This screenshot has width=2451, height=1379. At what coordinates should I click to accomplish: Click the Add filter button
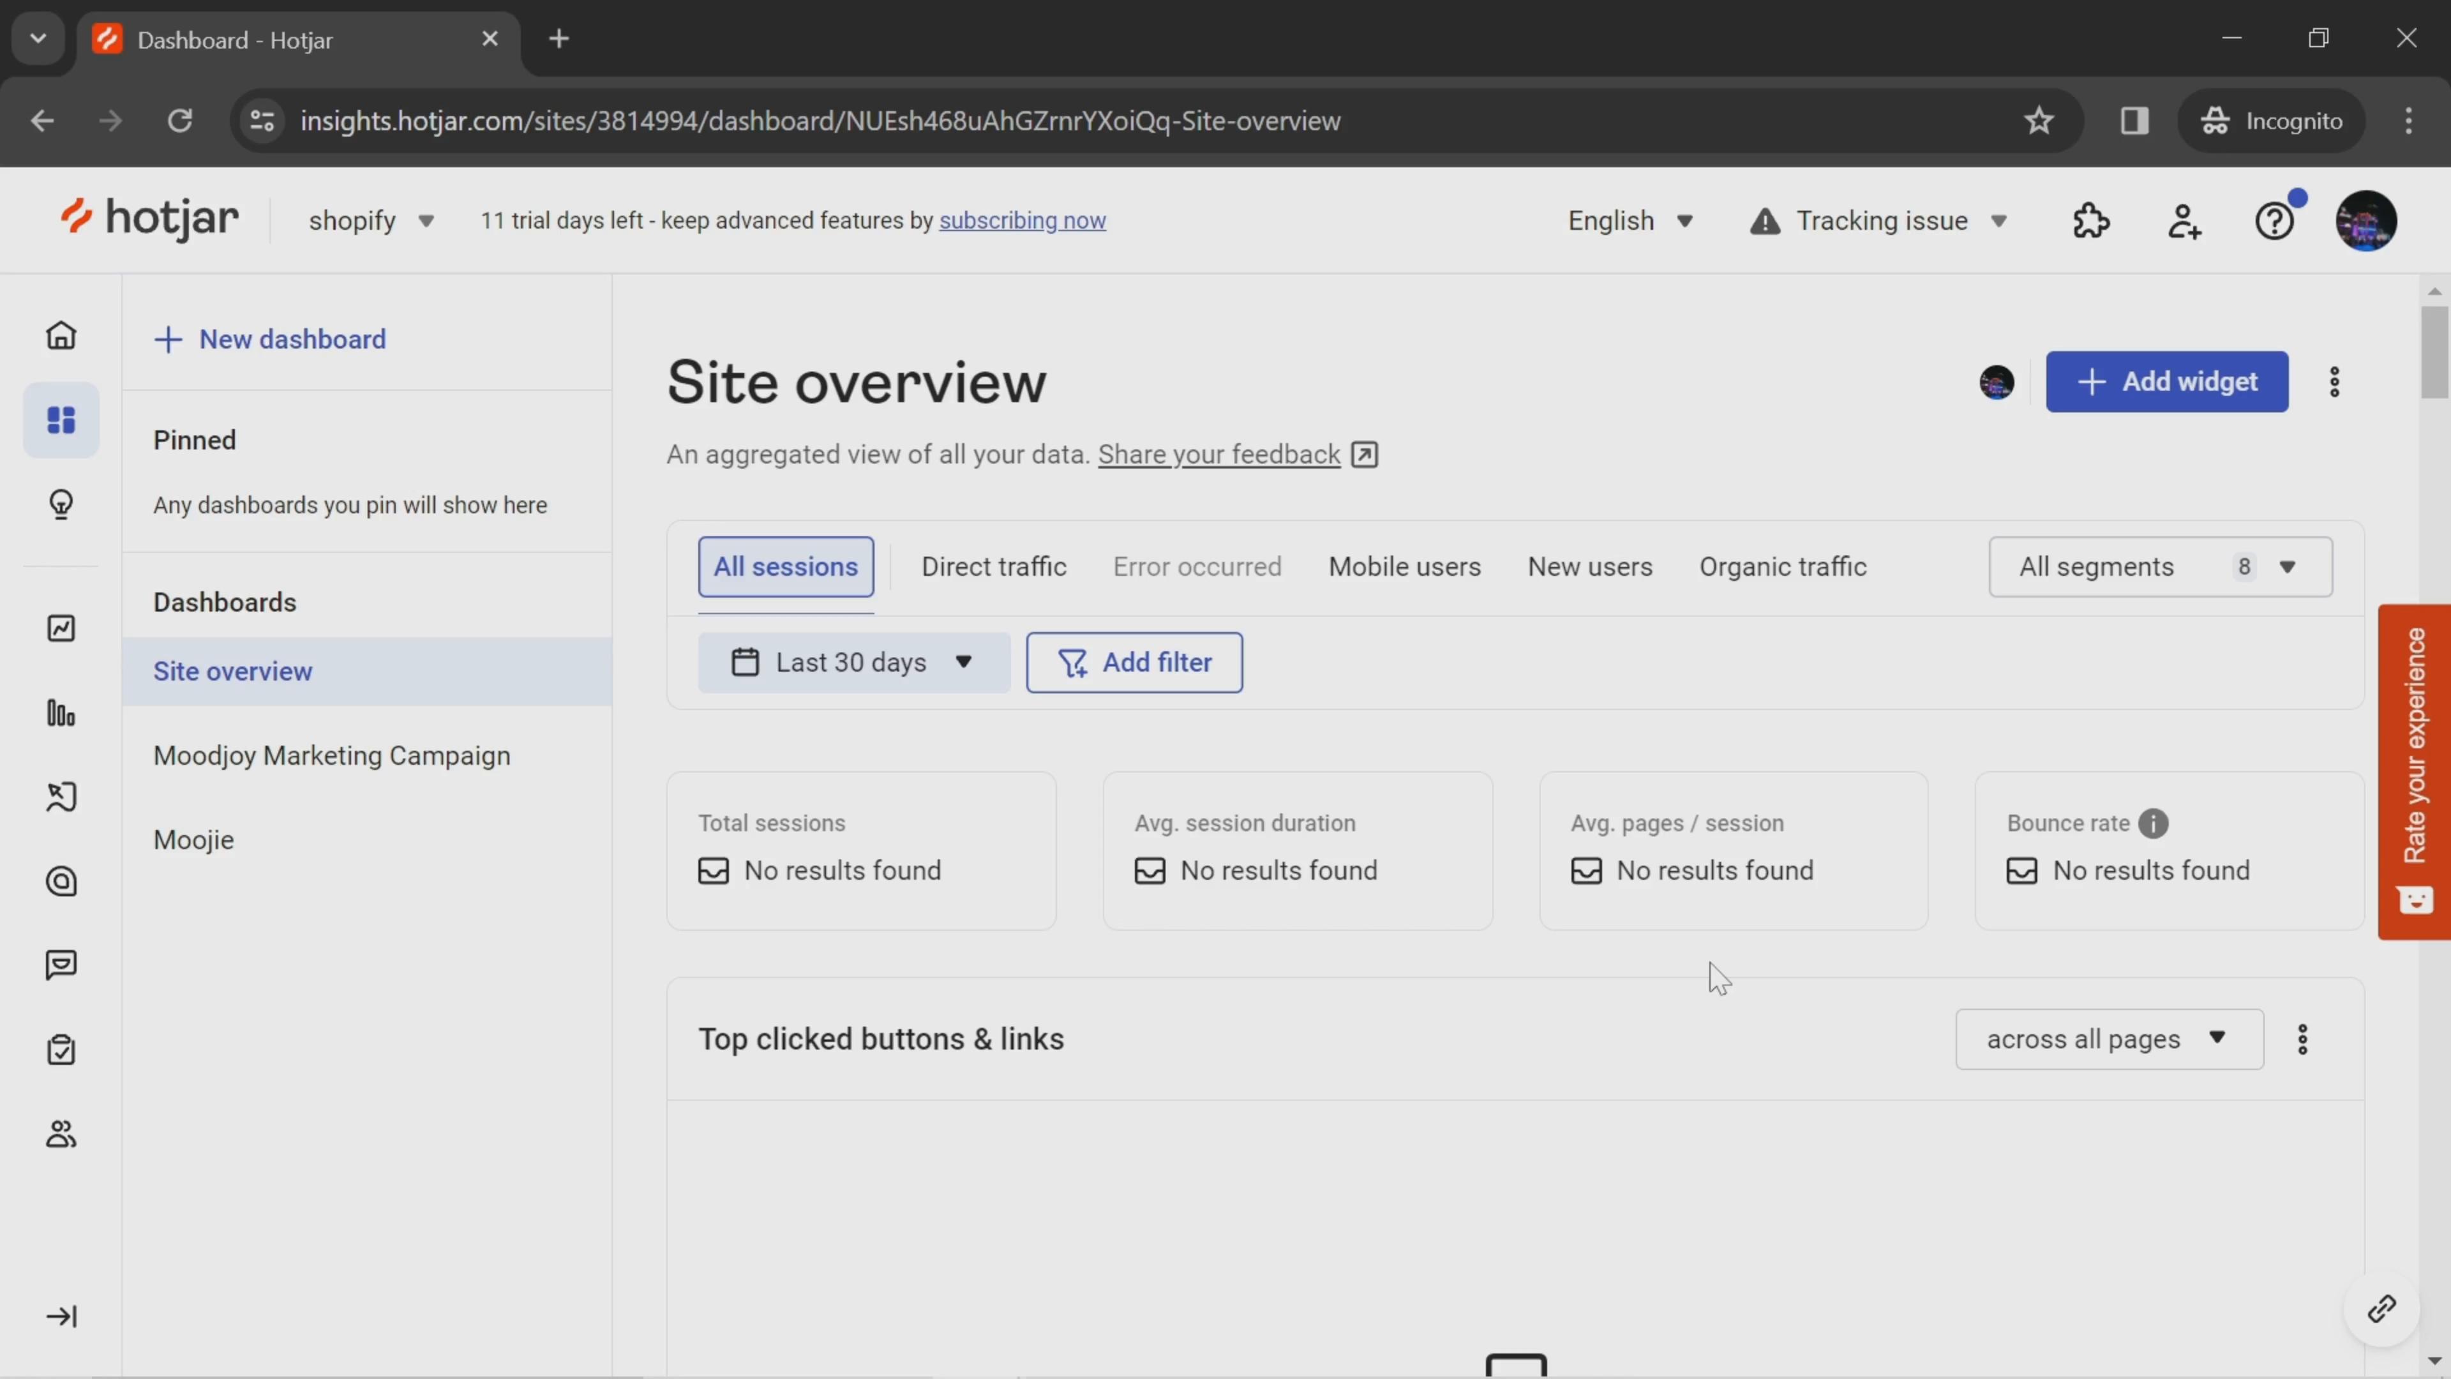(1136, 661)
